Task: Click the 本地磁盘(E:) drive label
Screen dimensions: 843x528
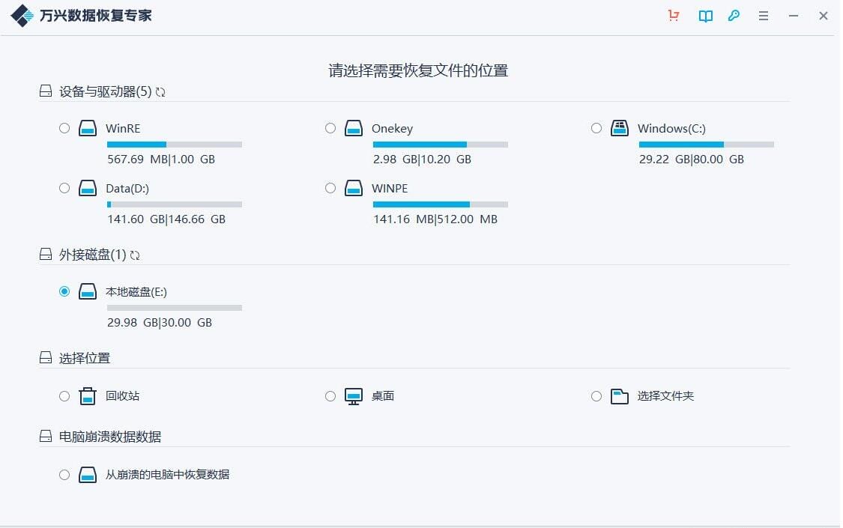Action: 136,292
